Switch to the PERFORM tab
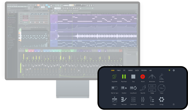The height and width of the screenshot is (111, 188). coord(144,70)
